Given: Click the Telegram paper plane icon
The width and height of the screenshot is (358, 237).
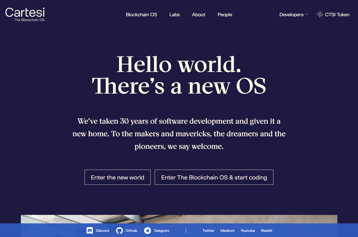Looking at the screenshot, I should pos(148,231).
